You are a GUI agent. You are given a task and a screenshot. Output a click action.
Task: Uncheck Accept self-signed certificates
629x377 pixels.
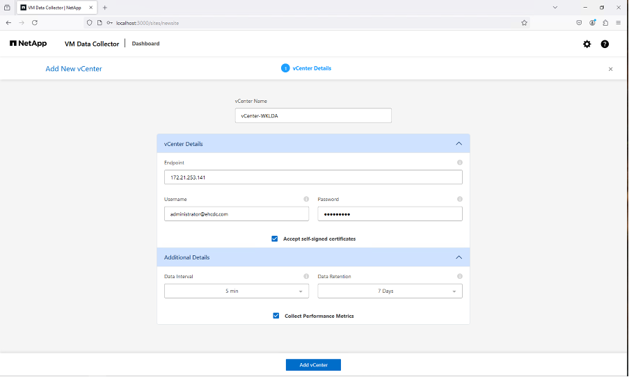275,239
